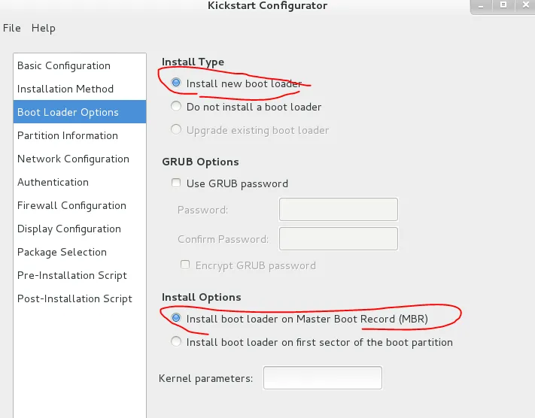
Task: Open the File menu
Action: 11,28
